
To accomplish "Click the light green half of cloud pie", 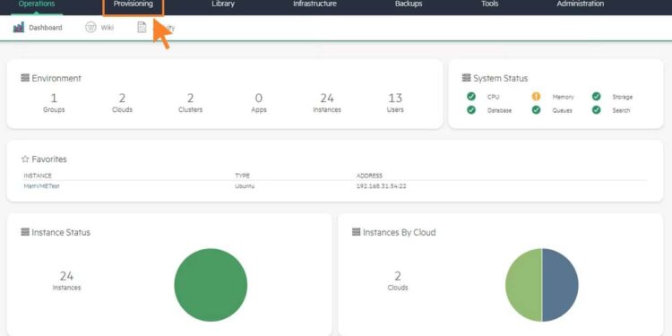I will click(x=523, y=285).
